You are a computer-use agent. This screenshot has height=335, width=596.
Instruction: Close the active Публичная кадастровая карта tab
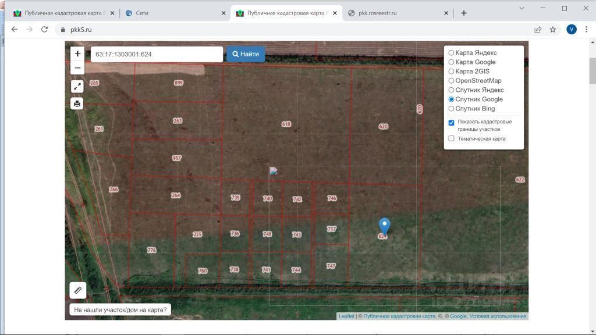pos(335,13)
